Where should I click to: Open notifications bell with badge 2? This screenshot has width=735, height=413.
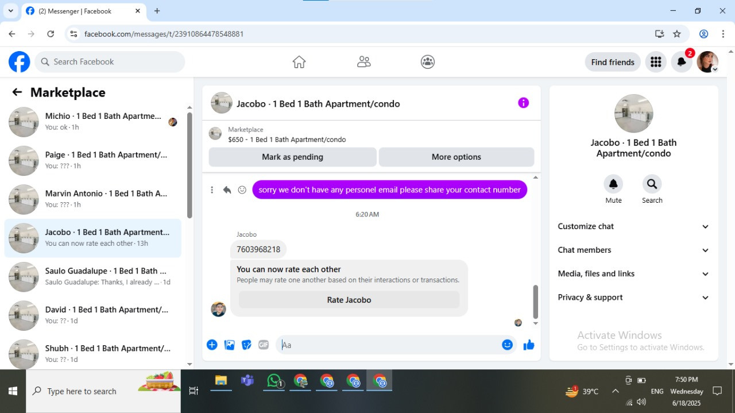682,61
